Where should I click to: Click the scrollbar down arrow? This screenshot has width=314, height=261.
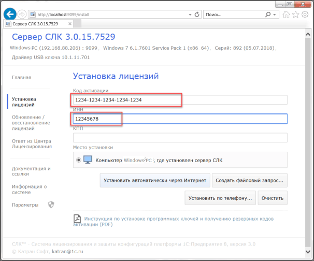308,252
